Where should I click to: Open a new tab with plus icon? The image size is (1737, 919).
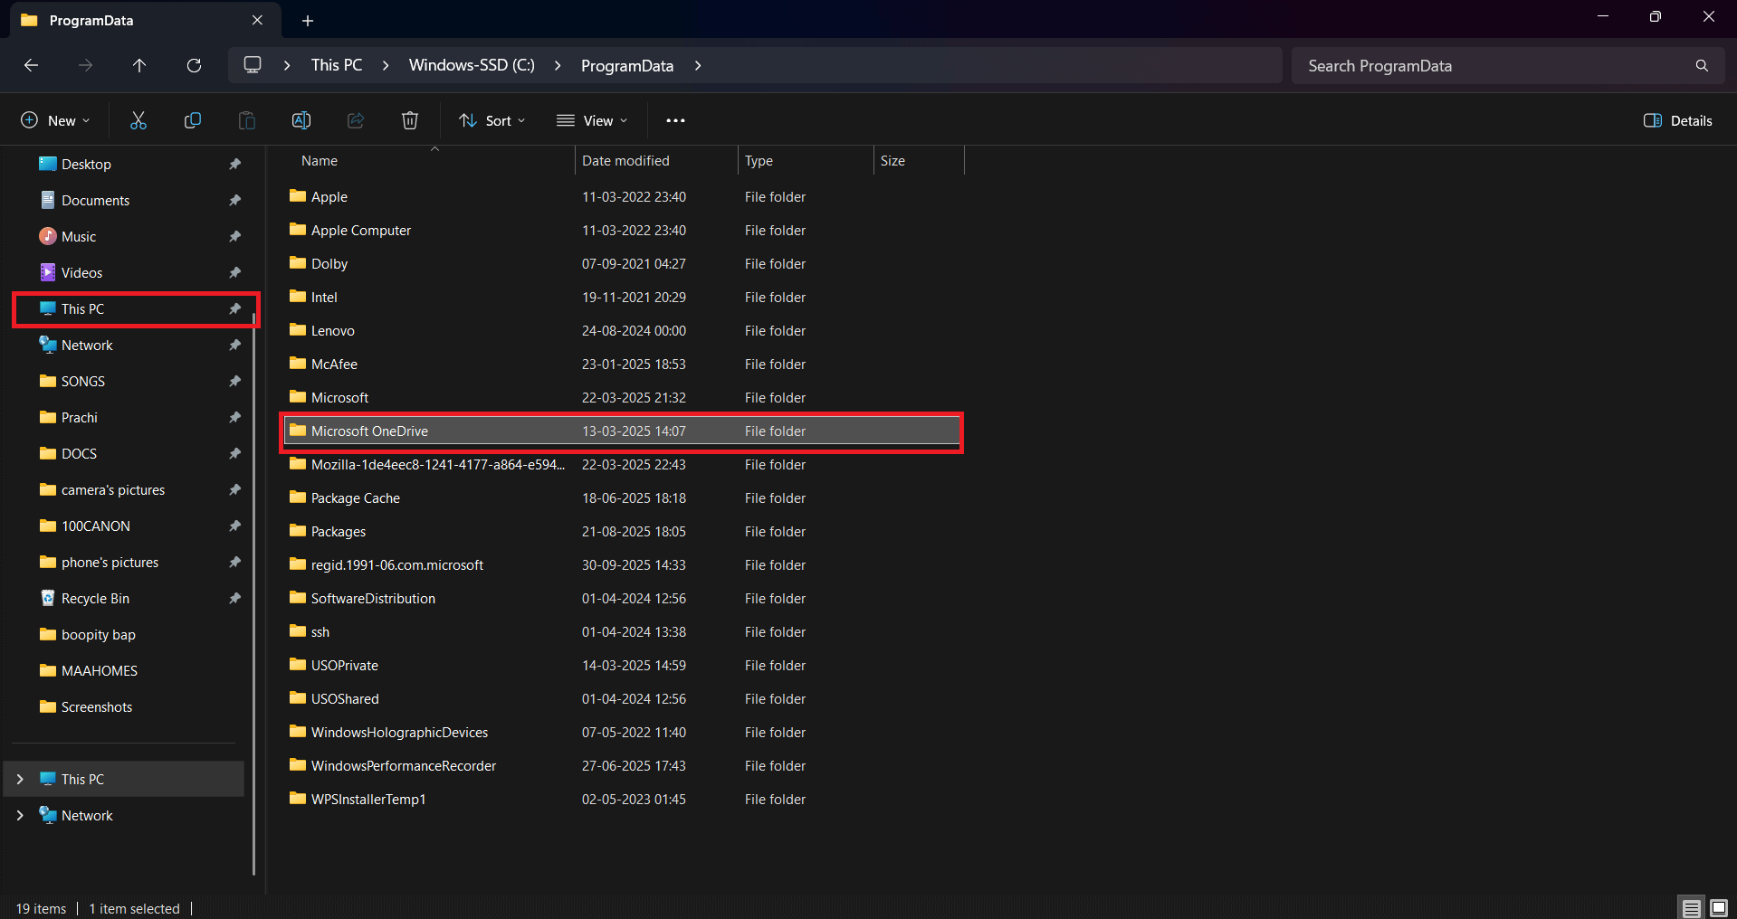[x=308, y=21]
